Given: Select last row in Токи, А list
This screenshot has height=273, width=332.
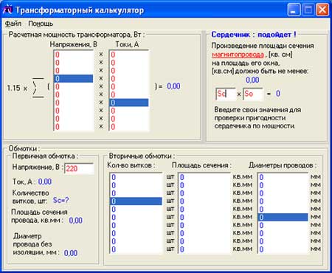Looking at the screenshot, I should [129, 127].
